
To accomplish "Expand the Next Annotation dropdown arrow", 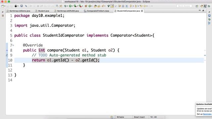I will (133, 6).
